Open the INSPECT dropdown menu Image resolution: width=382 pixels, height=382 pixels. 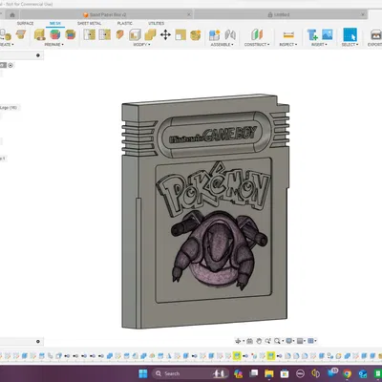[x=288, y=45]
